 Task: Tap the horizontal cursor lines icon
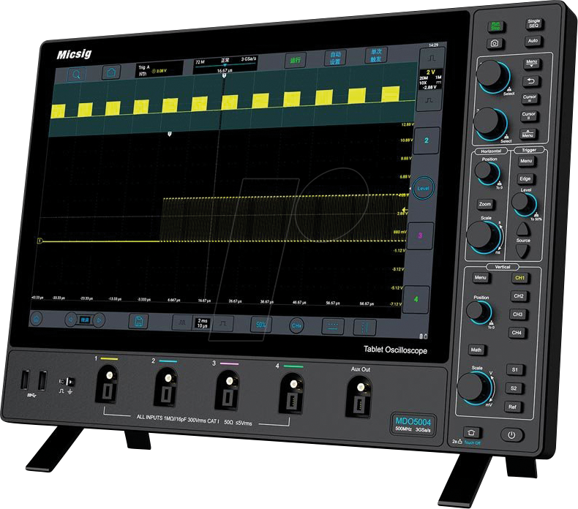(333, 327)
